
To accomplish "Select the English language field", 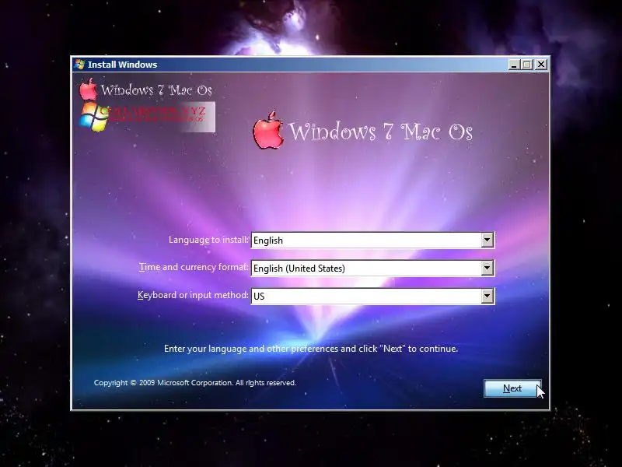I will (x=372, y=241).
